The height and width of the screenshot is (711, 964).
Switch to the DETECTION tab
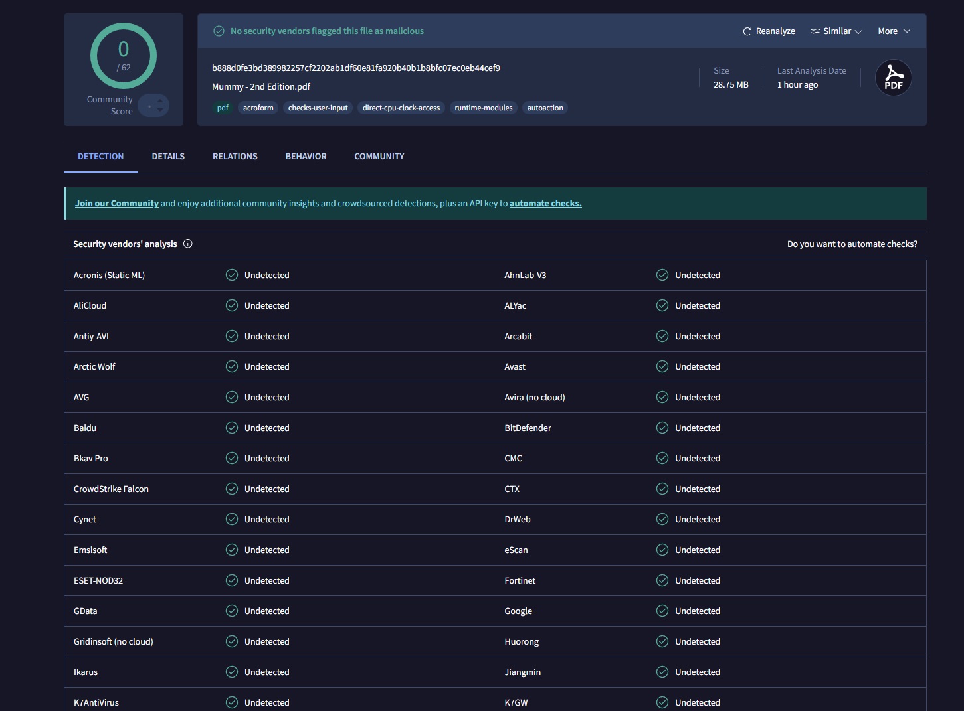tap(101, 157)
